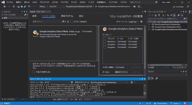Click the Open File folder icon
192x105 pixels.
pos(18,7)
